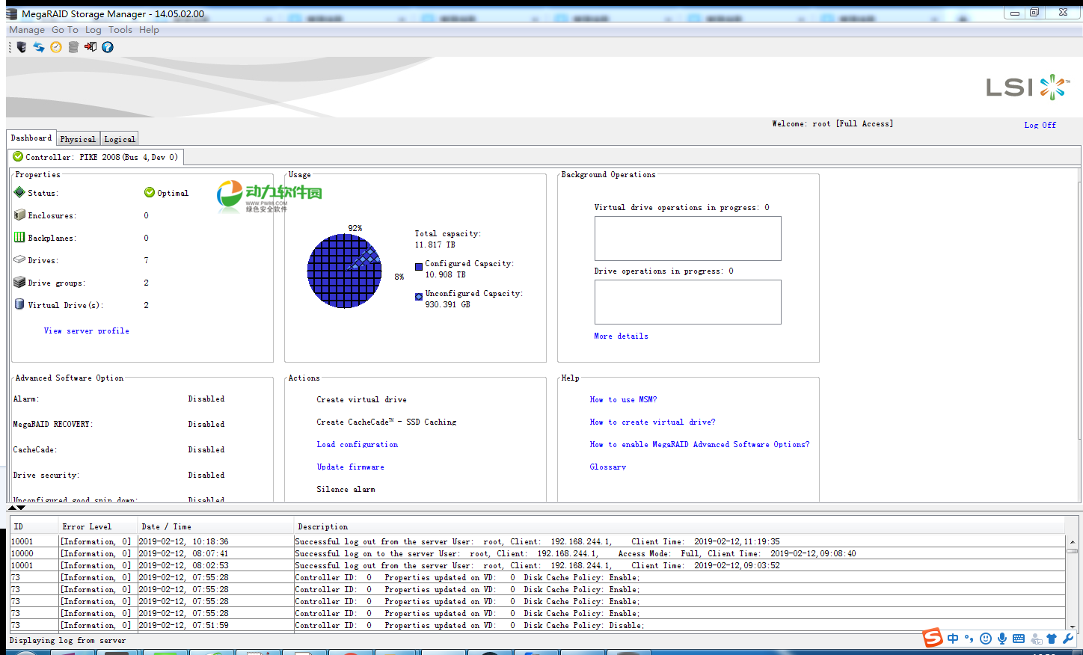The height and width of the screenshot is (655, 1083).
Task: Click the orange clock toolbar icon
Action: tap(56, 47)
